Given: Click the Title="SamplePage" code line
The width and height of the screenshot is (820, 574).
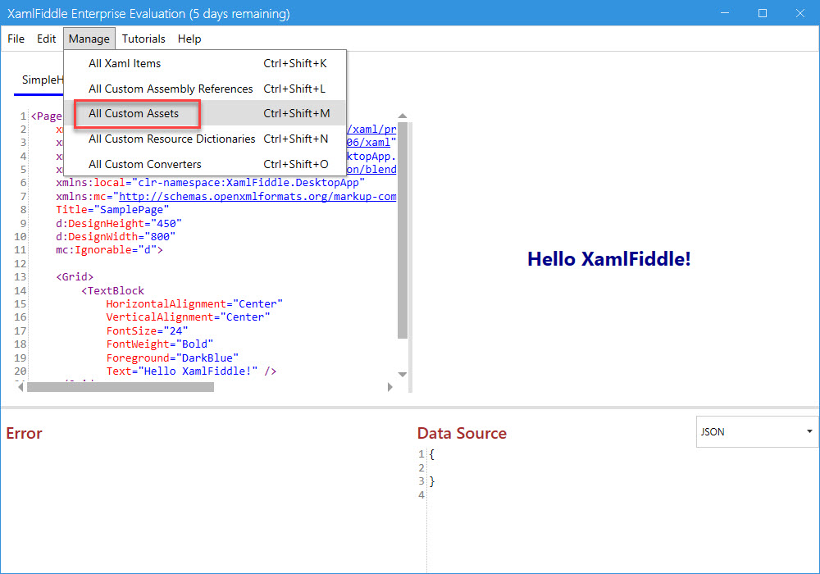Looking at the screenshot, I should (112, 210).
